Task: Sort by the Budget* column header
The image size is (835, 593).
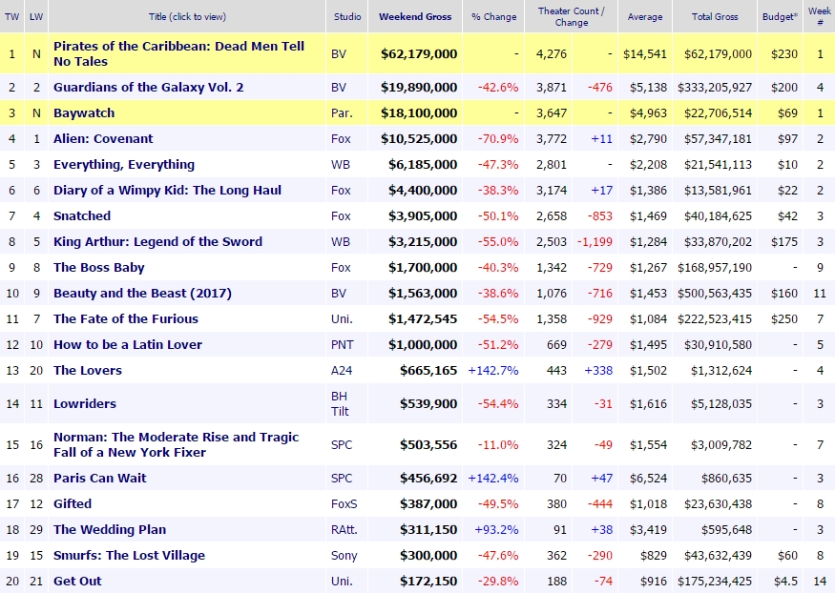Action: 781,16
